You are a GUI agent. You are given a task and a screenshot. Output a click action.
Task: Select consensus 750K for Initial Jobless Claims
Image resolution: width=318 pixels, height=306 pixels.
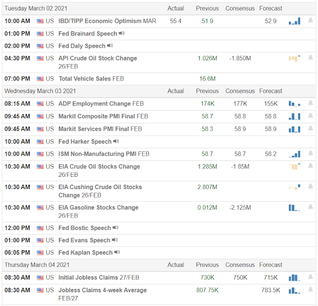click(x=240, y=277)
